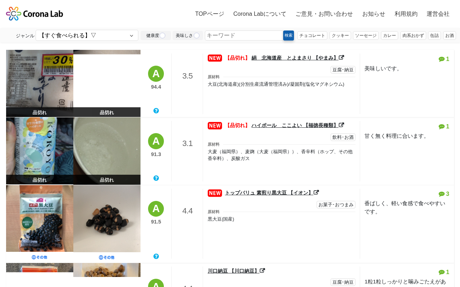Click the blue 検索 search button
This screenshot has height=287, width=460.
tap(289, 36)
